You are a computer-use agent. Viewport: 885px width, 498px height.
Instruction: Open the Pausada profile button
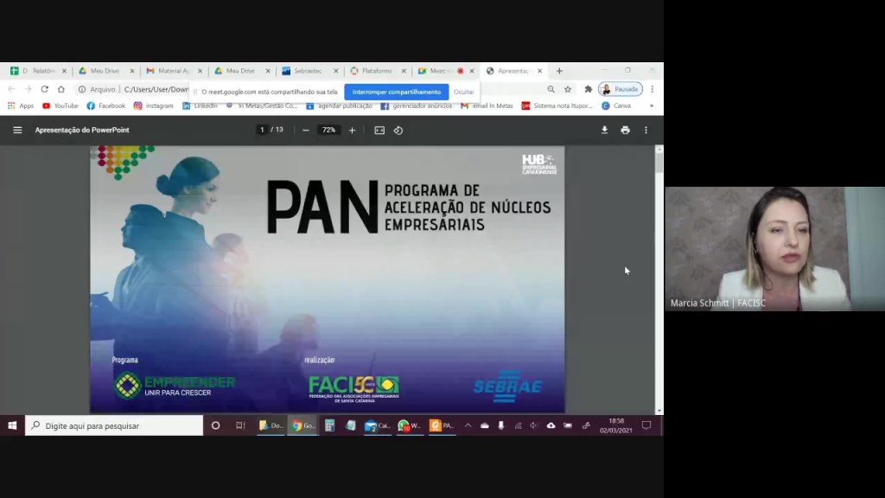pos(621,89)
